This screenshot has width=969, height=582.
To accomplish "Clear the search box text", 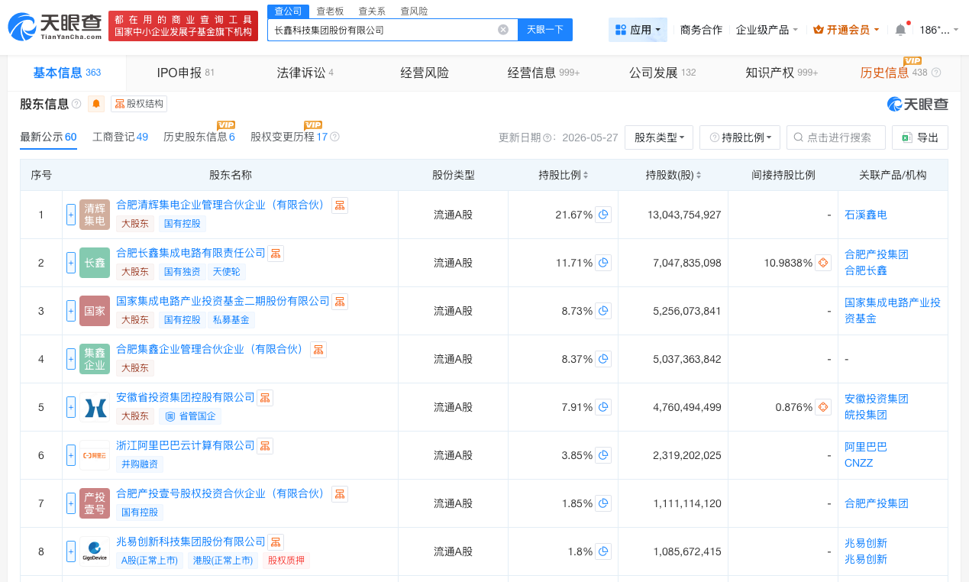I will (x=503, y=30).
